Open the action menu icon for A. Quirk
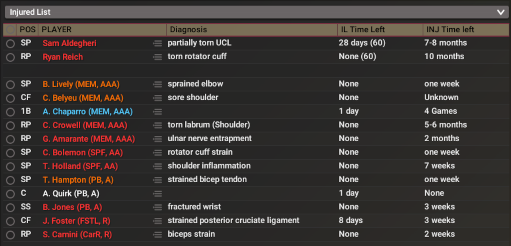This screenshot has height=246, width=511. 157,193
